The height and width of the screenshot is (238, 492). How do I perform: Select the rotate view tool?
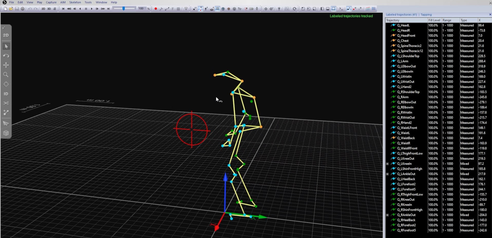pos(6,56)
